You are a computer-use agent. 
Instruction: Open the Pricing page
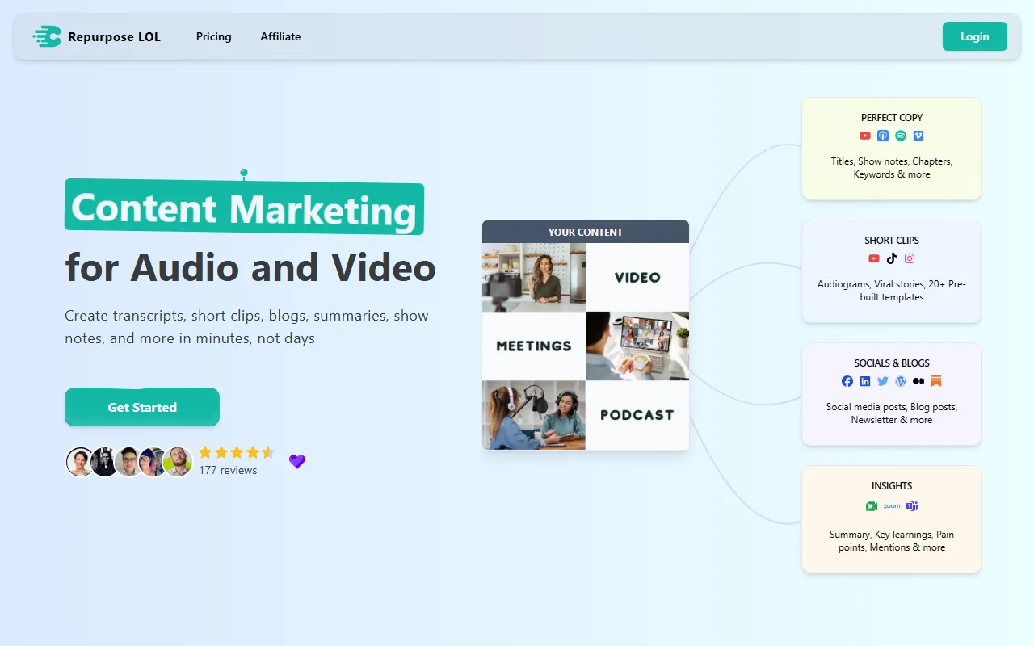coord(213,36)
